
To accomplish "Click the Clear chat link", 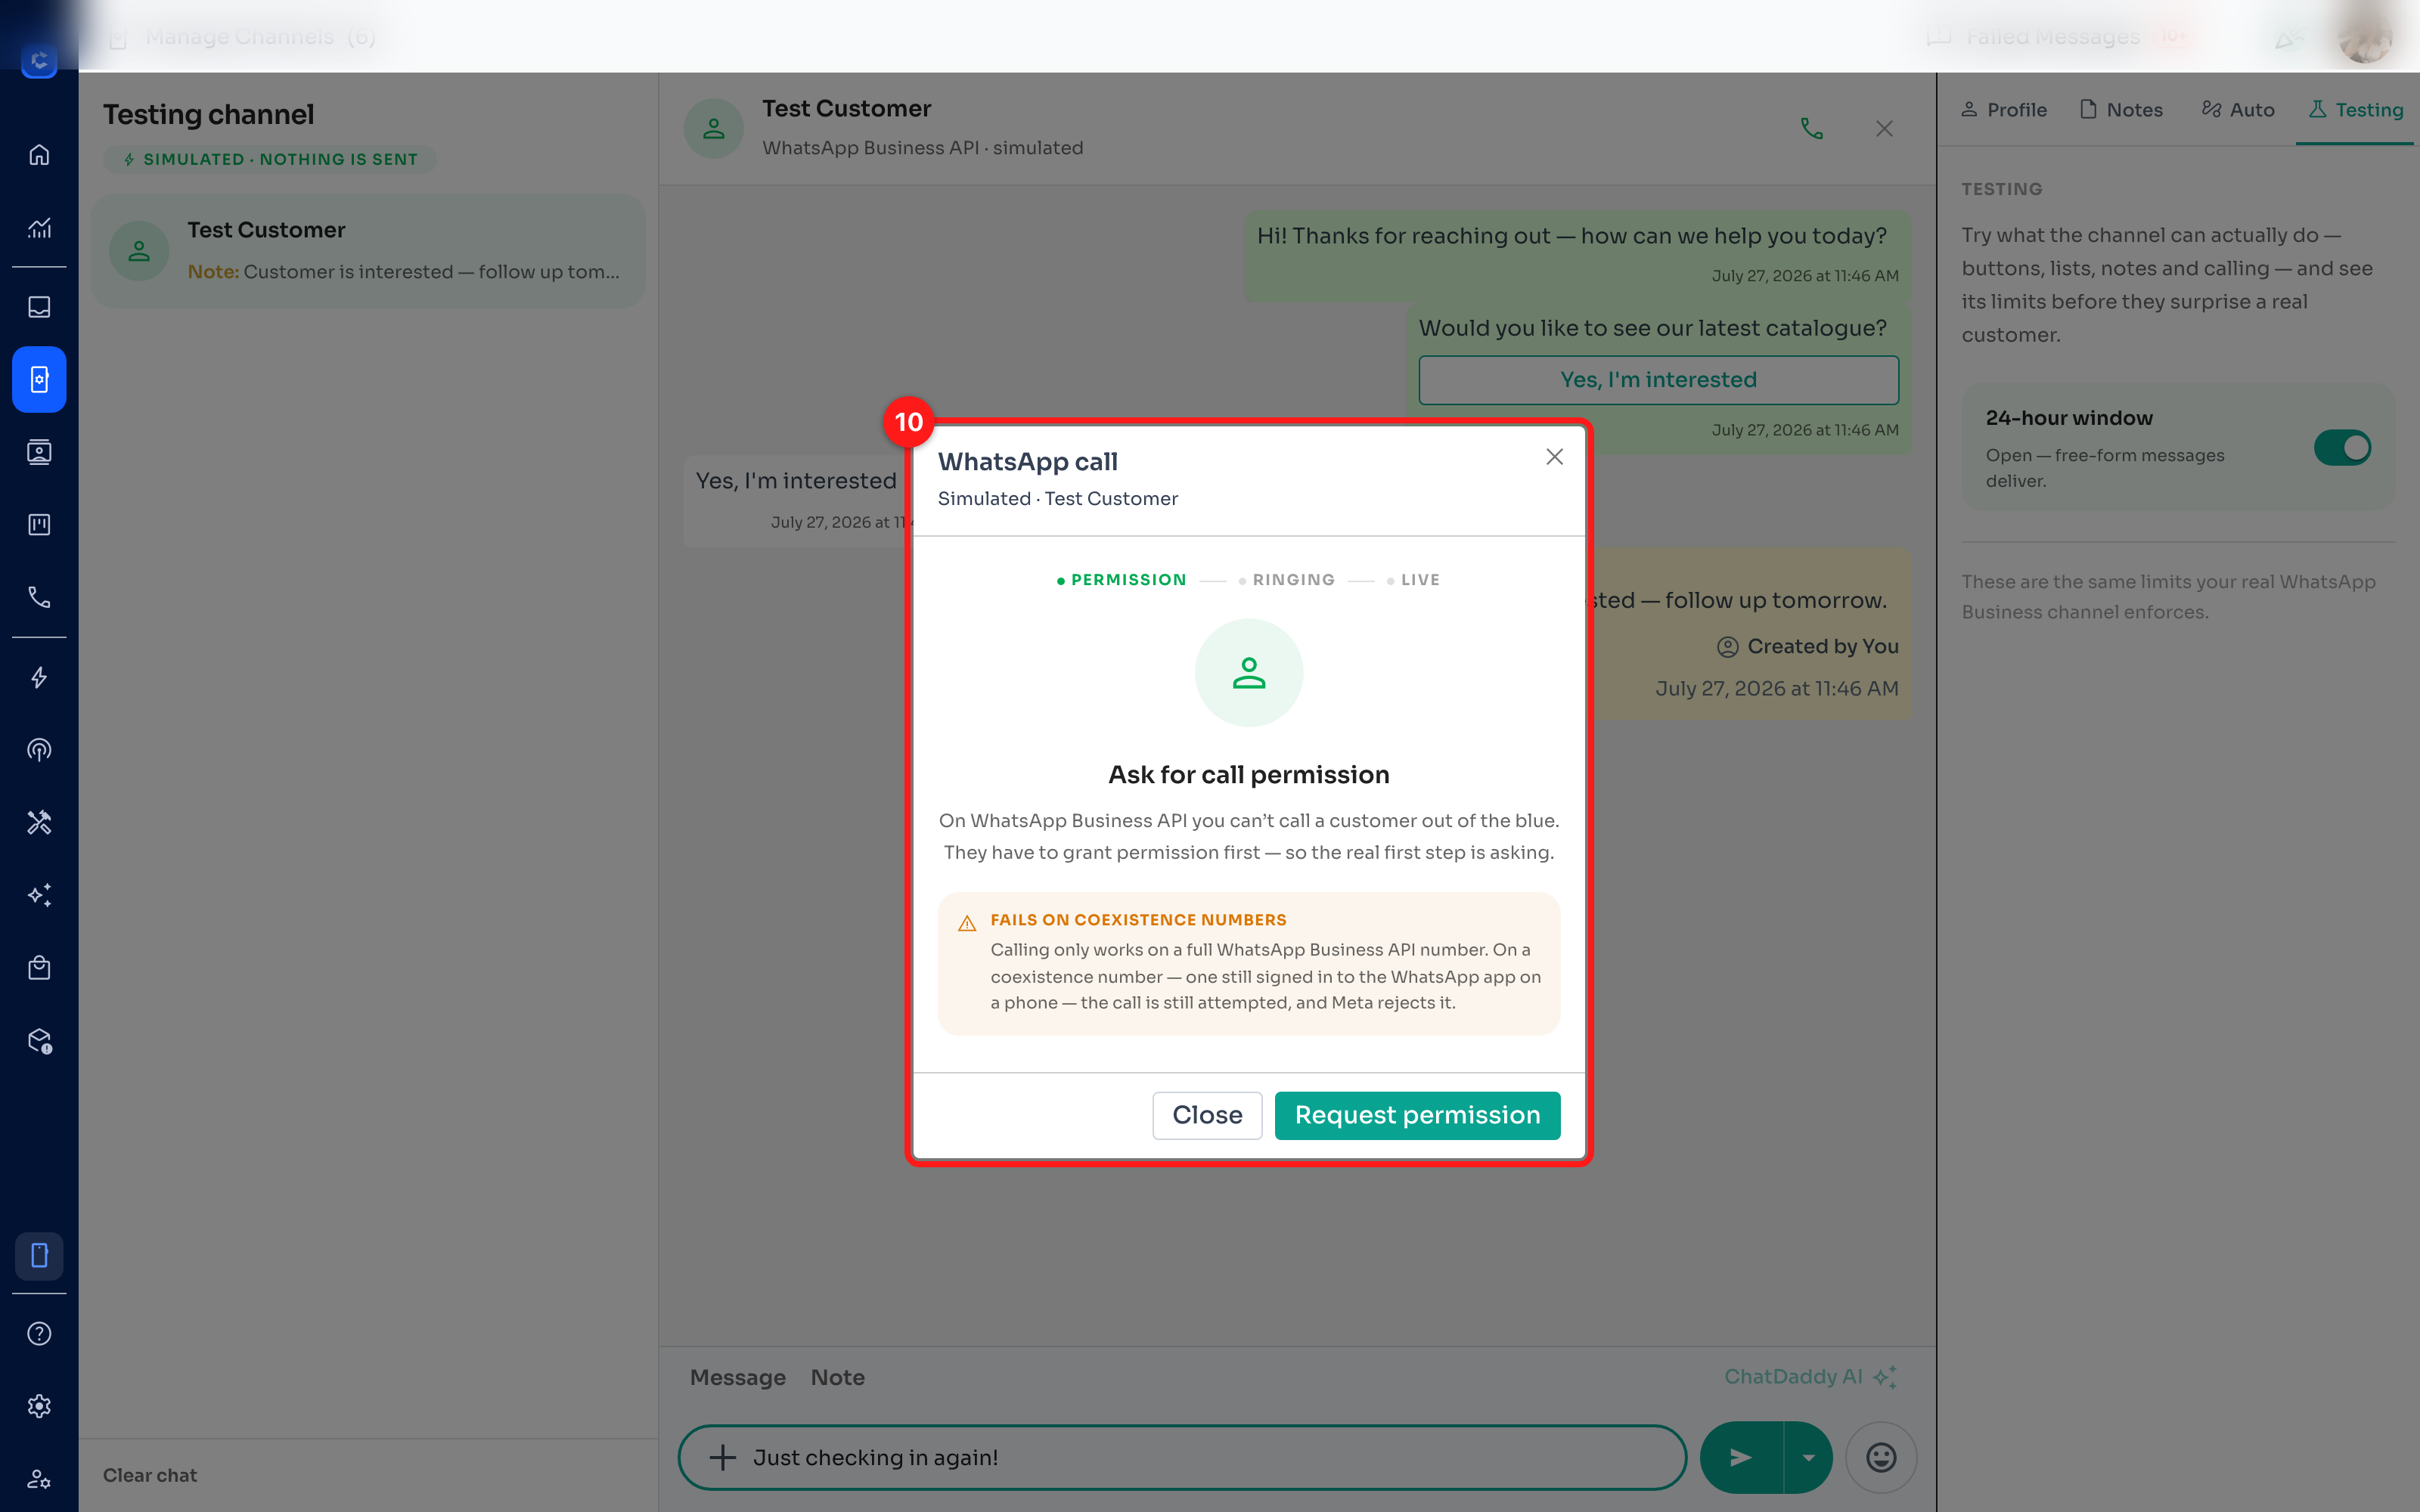I will [150, 1475].
